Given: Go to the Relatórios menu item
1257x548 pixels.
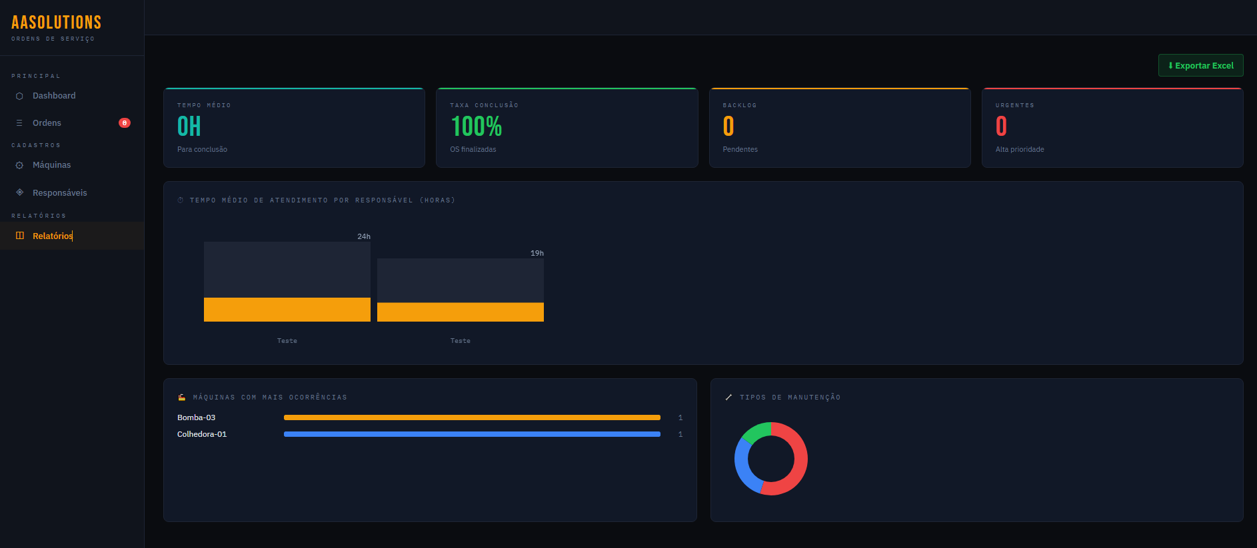Looking at the screenshot, I should coord(53,236).
